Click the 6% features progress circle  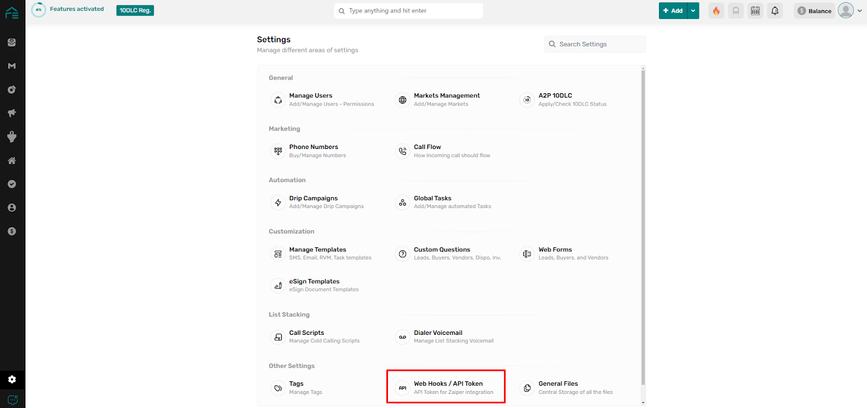point(38,10)
